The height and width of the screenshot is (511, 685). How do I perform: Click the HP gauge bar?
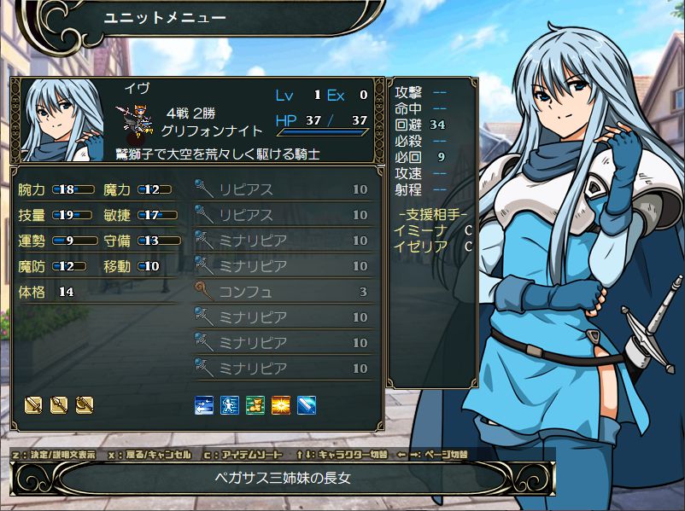click(x=323, y=131)
